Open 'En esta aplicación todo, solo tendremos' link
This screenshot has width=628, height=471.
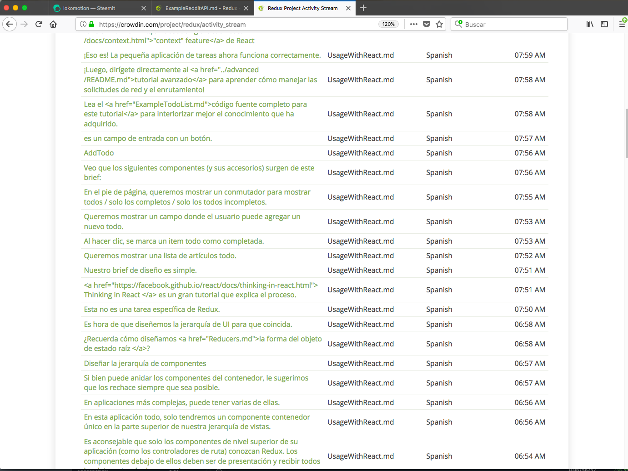(197, 422)
